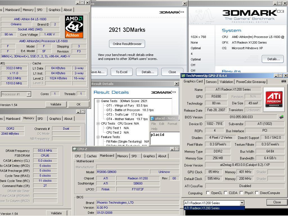
Task: Click into the Notepad text area with placid
Action: click(165, 138)
